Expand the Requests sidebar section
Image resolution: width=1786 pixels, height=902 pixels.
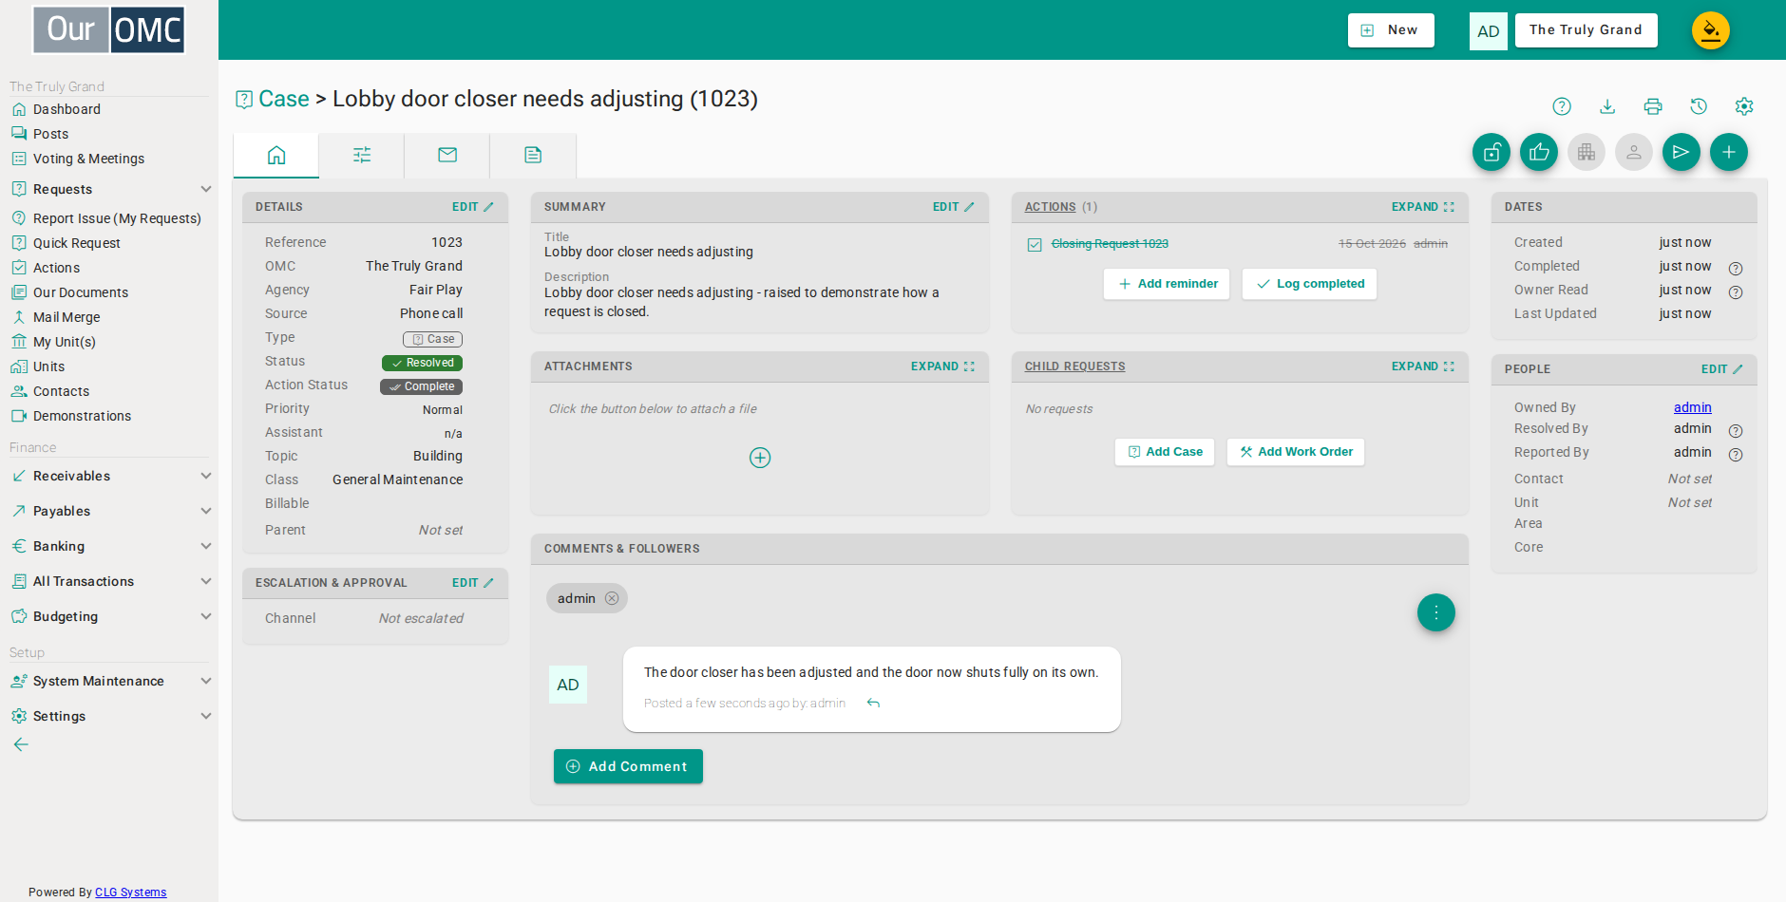[x=206, y=189]
